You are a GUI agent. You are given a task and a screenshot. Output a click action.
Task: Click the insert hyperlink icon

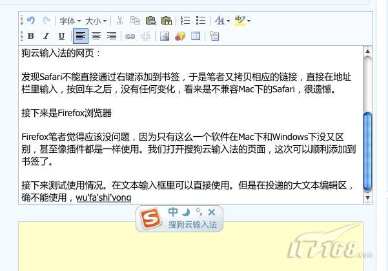click(x=130, y=37)
